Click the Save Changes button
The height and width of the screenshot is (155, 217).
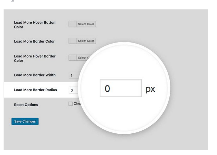pyautogui.click(x=25, y=121)
